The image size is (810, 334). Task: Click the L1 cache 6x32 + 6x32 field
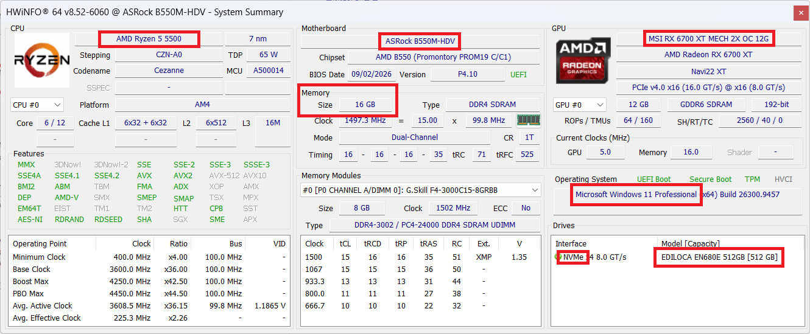pyautogui.click(x=146, y=123)
